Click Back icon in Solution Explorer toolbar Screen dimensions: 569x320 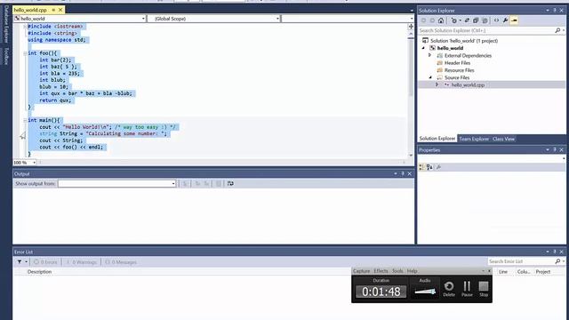pos(423,20)
